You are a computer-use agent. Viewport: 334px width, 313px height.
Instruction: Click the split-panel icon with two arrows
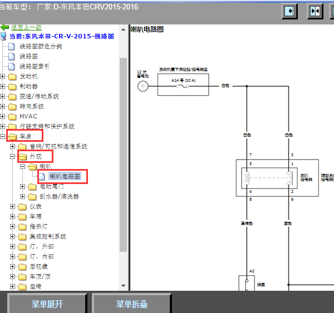point(315,11)
